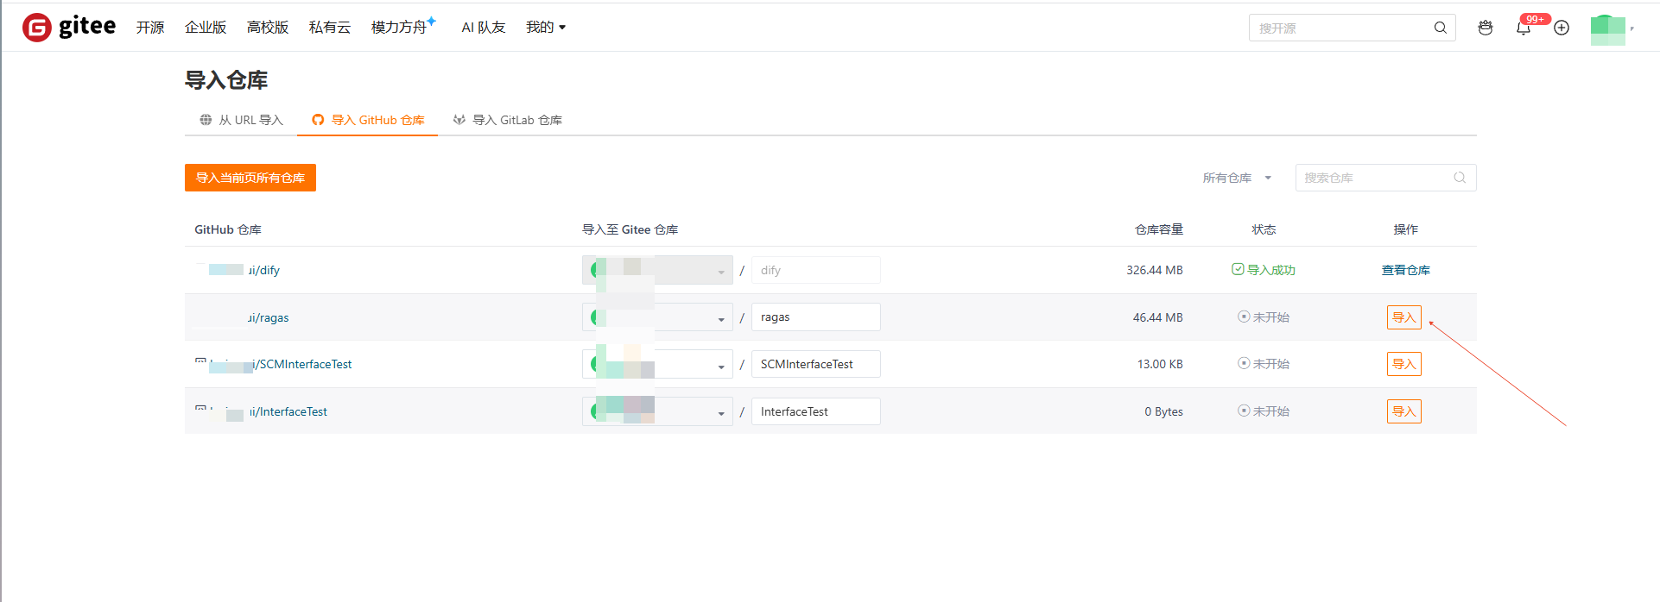Screen dimensions: 1660x602
Task: Open 企业版 in the top navigation
Action: pyautogui.click(x=206, y=28)
